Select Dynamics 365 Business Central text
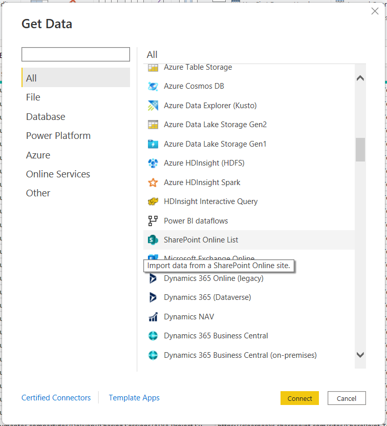 point(216,336)
